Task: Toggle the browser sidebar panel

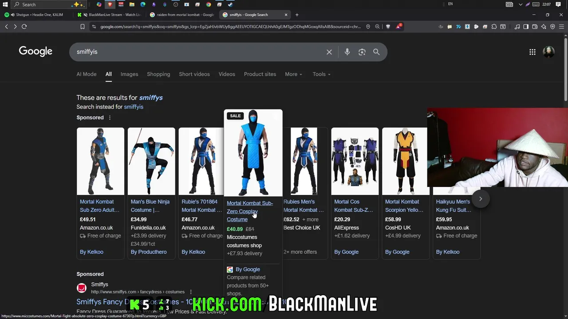Action: pos(526,27)
